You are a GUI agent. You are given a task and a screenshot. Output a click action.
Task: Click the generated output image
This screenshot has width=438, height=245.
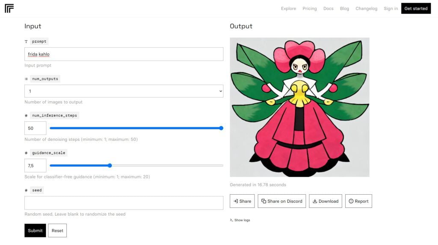299,107
